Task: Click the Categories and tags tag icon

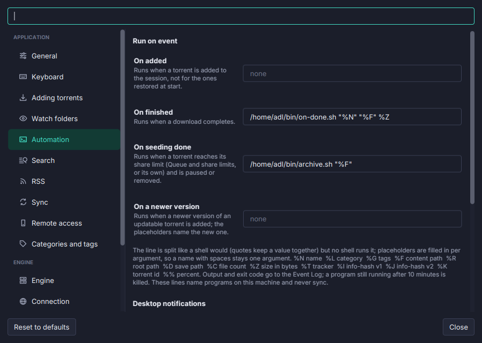Action: click(x=23, y=244)
